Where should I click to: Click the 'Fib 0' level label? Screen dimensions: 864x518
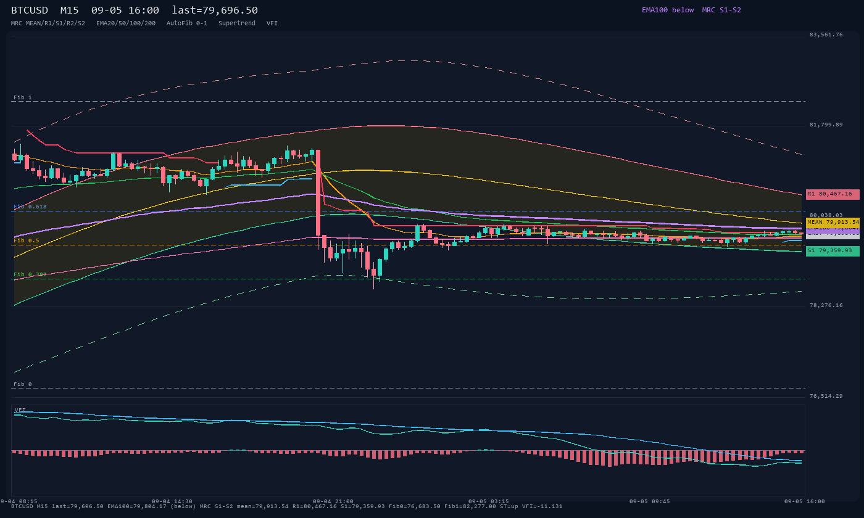pos(23,384)
